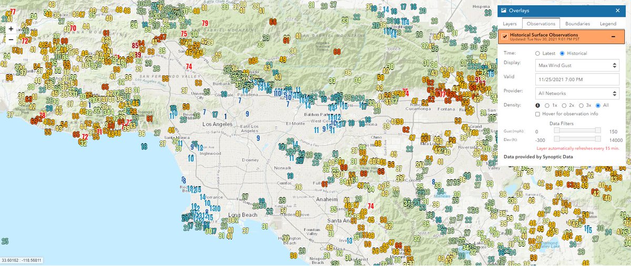Set density to All
631x266 pixels.
click(x=599, y=105)
